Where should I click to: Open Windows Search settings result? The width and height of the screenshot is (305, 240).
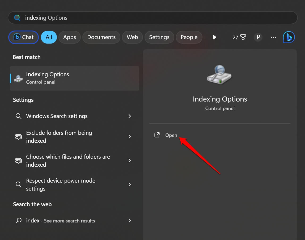pyautogui.click(x=74, y=116)
